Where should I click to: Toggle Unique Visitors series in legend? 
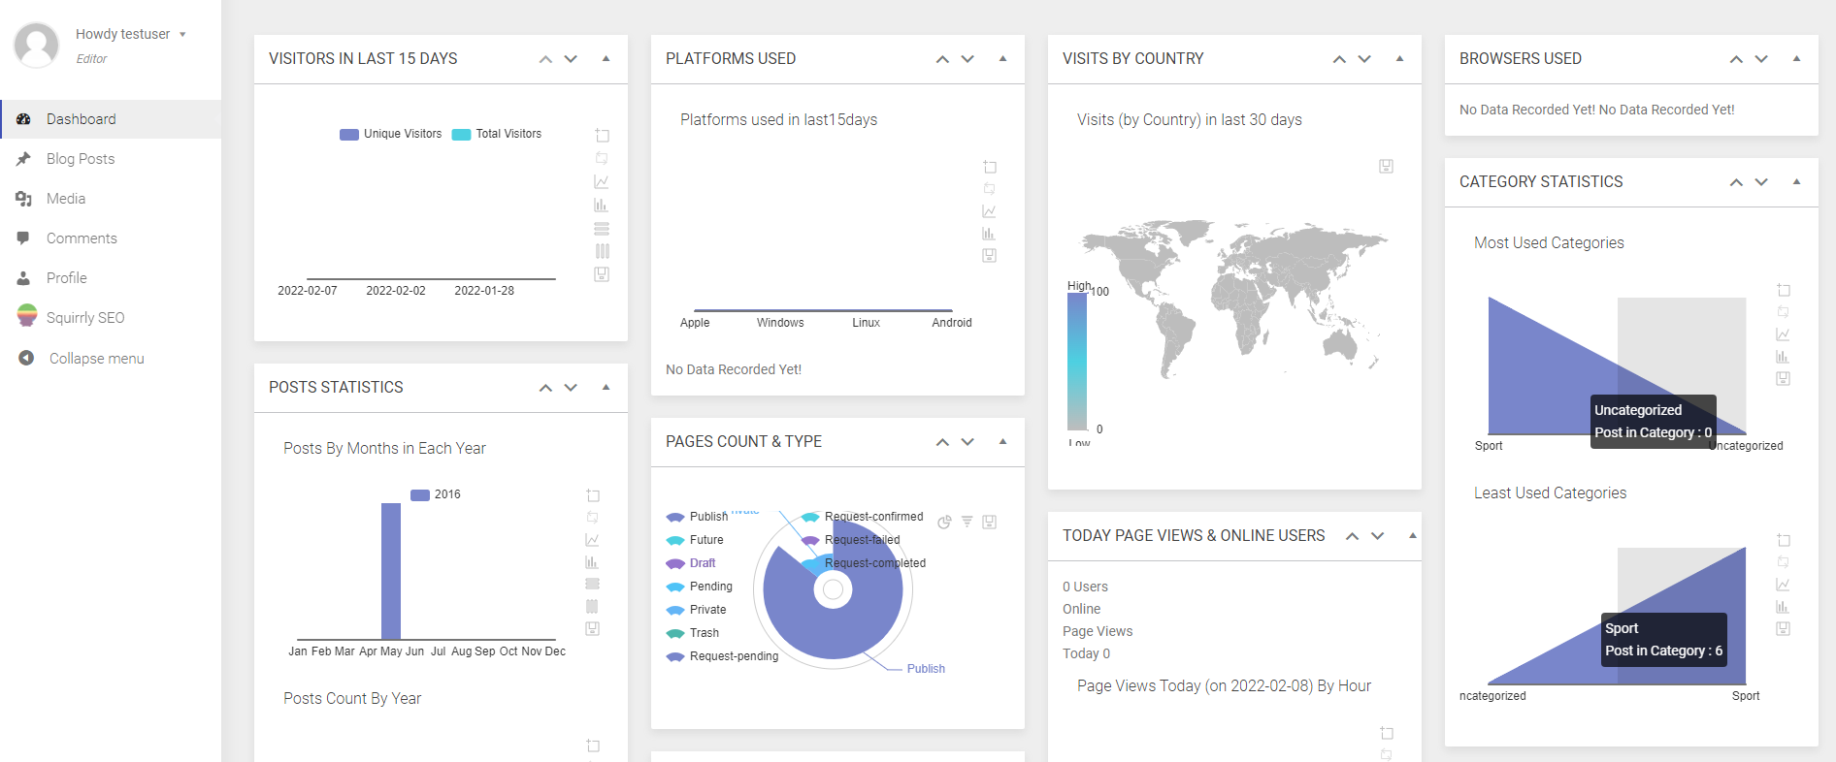point(390,134)
